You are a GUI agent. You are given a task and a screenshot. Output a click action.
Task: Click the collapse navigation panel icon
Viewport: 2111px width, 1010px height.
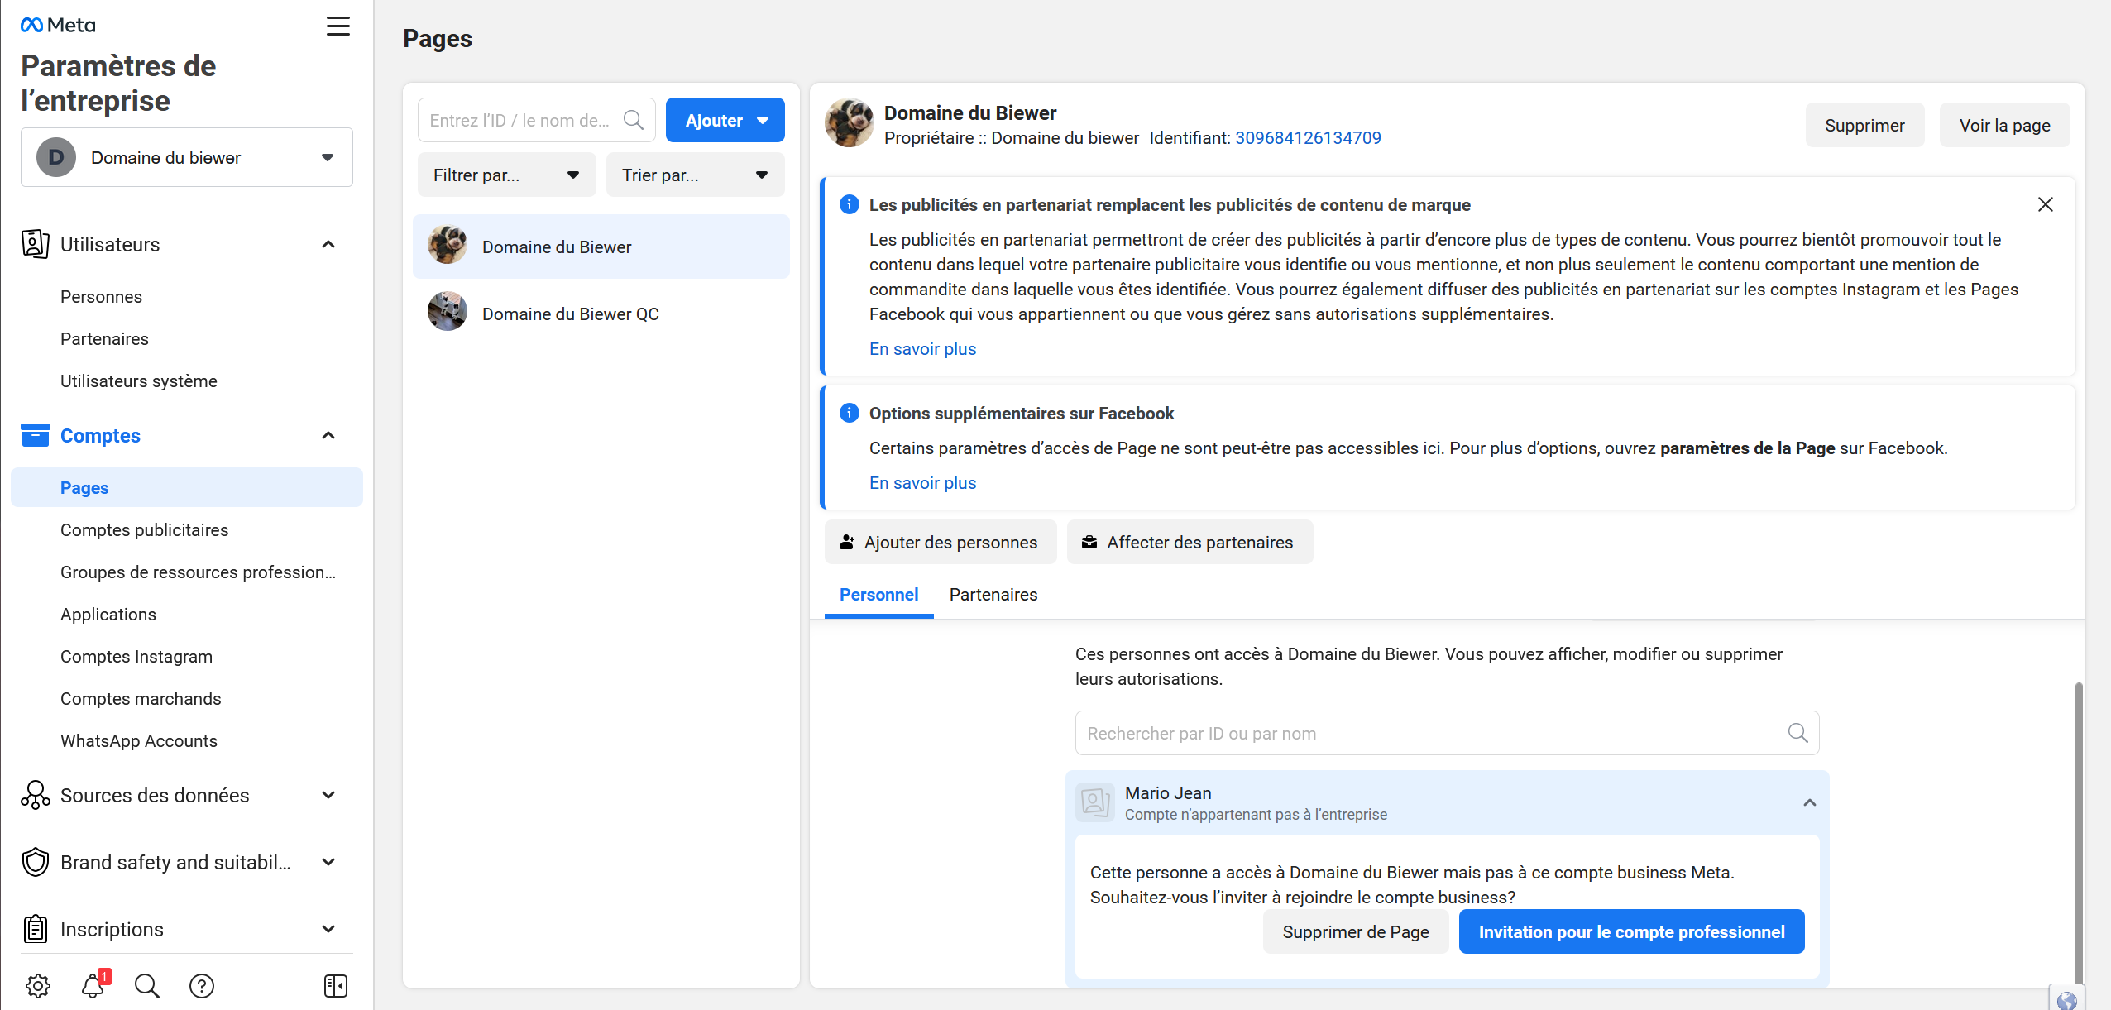click(336, 985)
